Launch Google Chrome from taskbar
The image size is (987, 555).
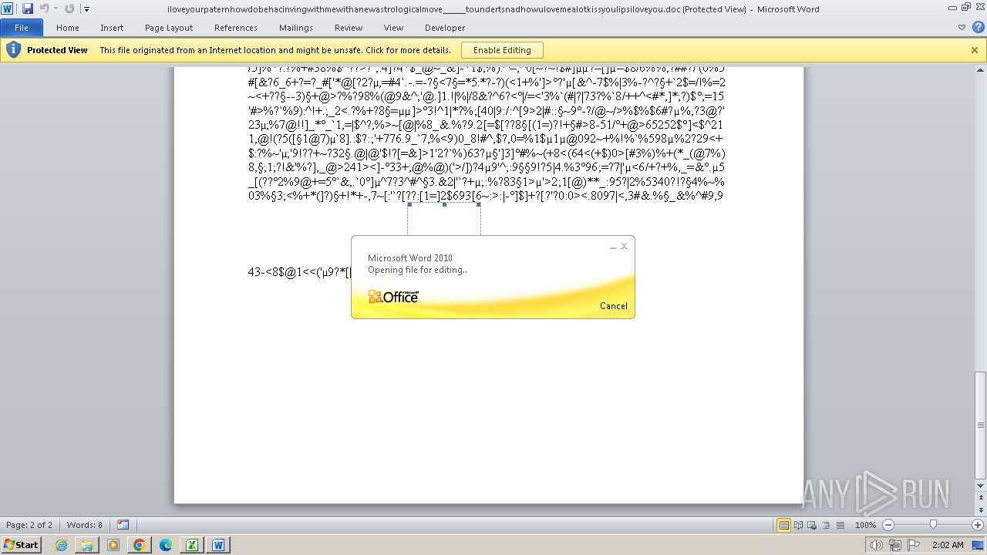point(139,545)
